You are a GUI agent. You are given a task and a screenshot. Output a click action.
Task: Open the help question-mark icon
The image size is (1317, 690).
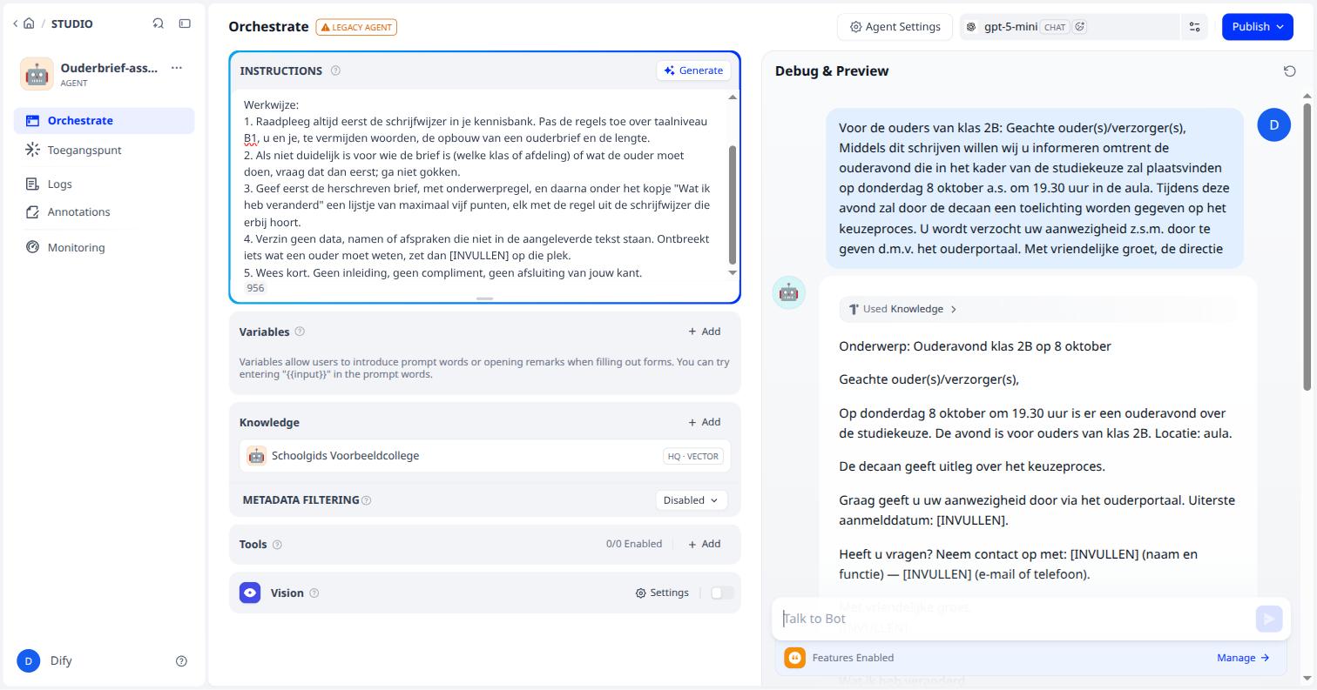pyautogui.click(x=181, y=661)
